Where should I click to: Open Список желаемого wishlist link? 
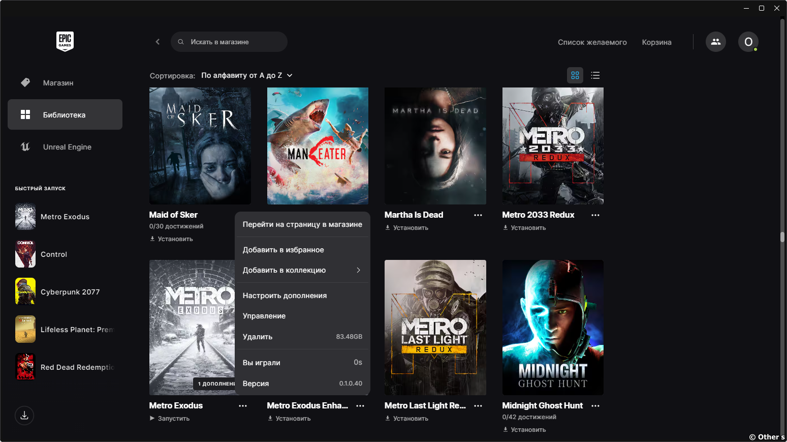(x=592, y=42)
